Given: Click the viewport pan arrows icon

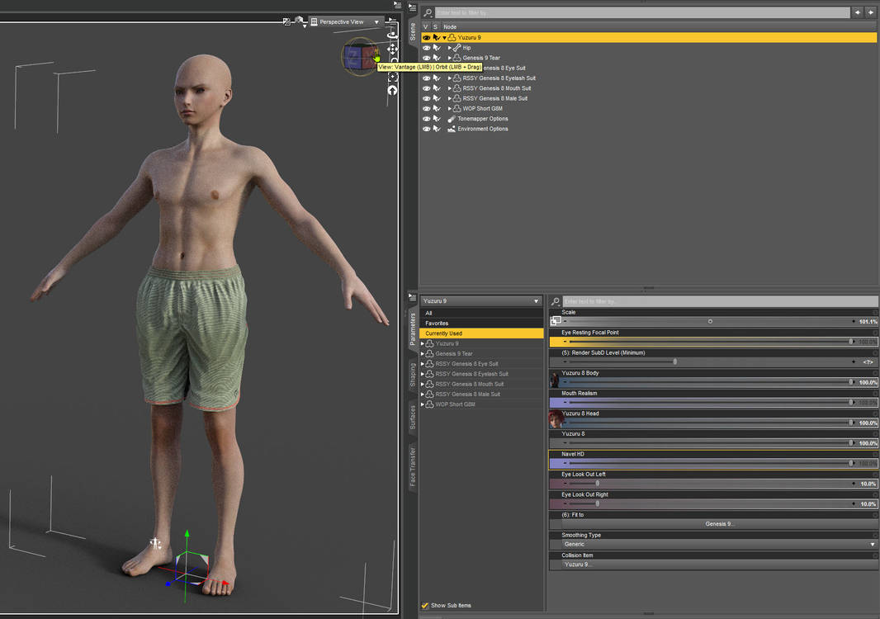Looking at the screenshot, I should tap(392, 50).
